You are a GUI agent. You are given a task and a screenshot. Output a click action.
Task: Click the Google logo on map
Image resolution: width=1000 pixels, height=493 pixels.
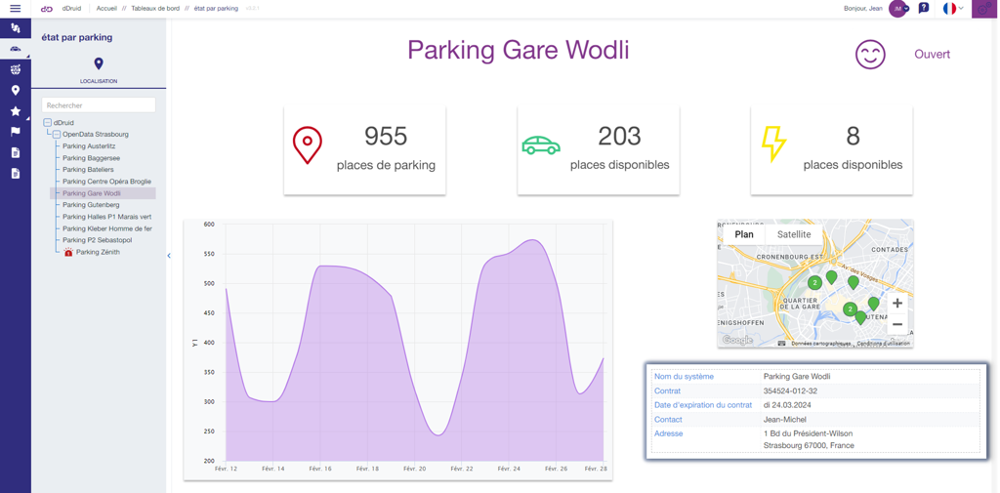coord(737,341)
